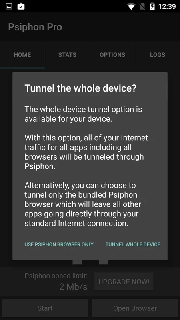The height and width of the screenshot is (320, 180).
Task: Tap the briefcase checkmark notification icon
Action: click(x=21, y=6)
